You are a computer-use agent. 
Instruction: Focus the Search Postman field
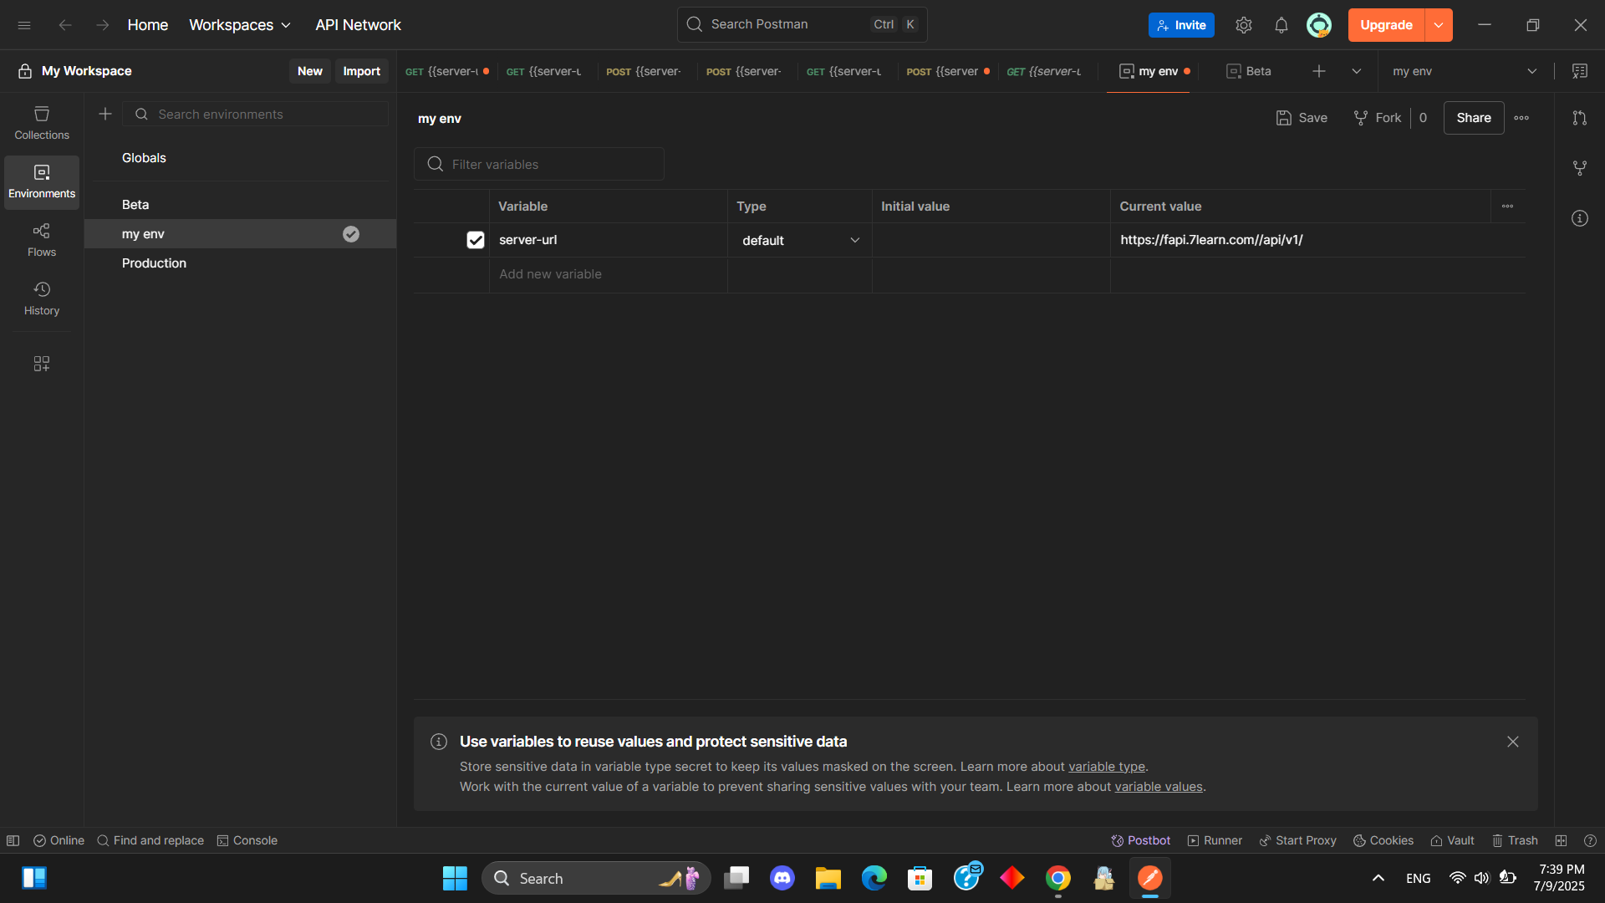pos(802,24)
